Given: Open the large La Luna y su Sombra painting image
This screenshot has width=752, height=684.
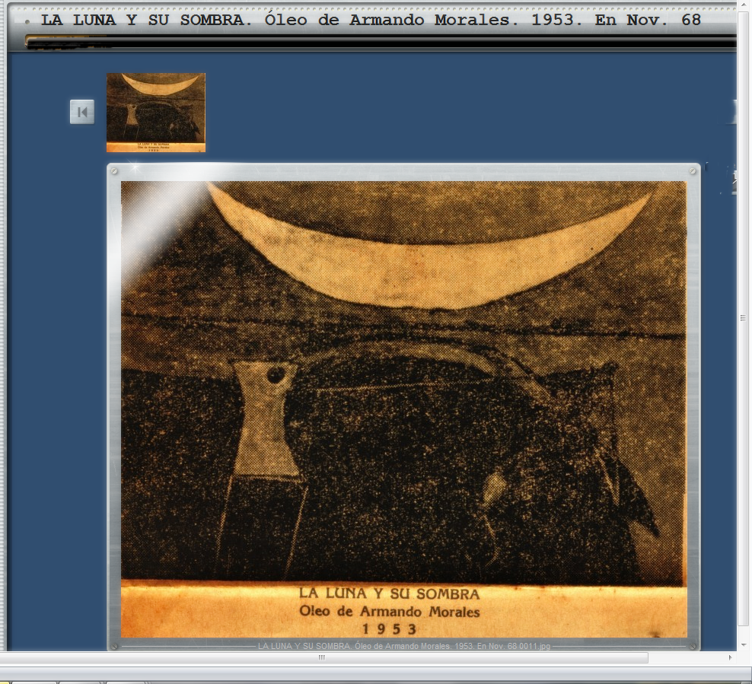Looking at the screenshot, I should pyautogui.click(x=404, y=409).
